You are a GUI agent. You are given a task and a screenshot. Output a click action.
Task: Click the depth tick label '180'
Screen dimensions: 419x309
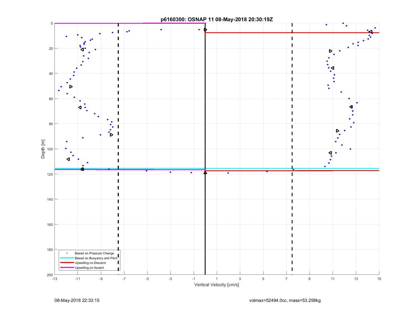(x=50, y=250)
